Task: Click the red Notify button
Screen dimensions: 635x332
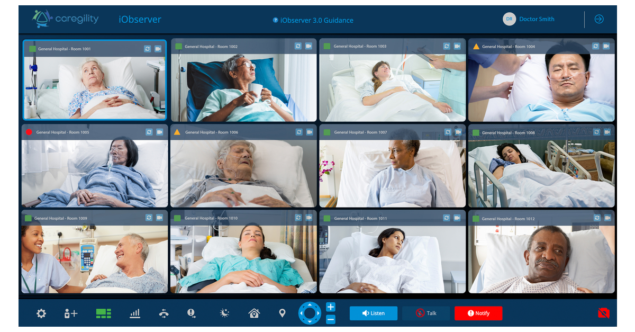Action: pyautogui.click(x=478, y=313)
